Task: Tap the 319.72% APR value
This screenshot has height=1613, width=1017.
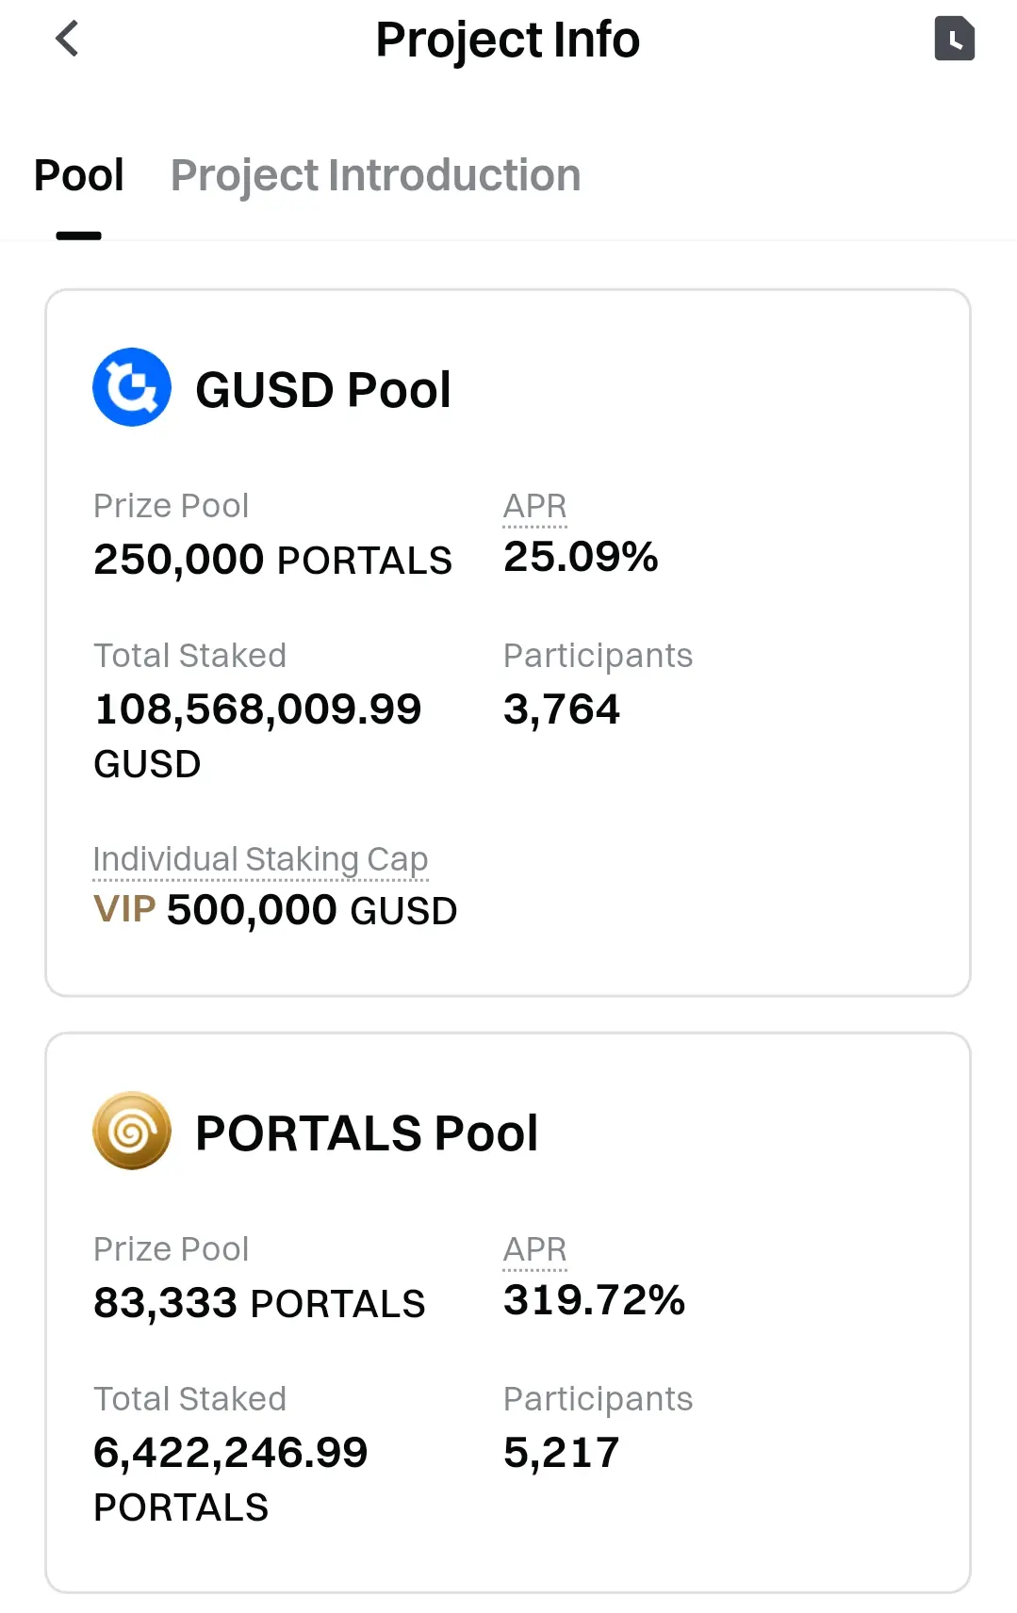Action: point(594,1300)
